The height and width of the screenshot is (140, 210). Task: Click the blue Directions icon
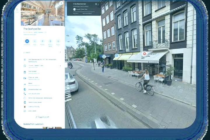coord(27,41)
